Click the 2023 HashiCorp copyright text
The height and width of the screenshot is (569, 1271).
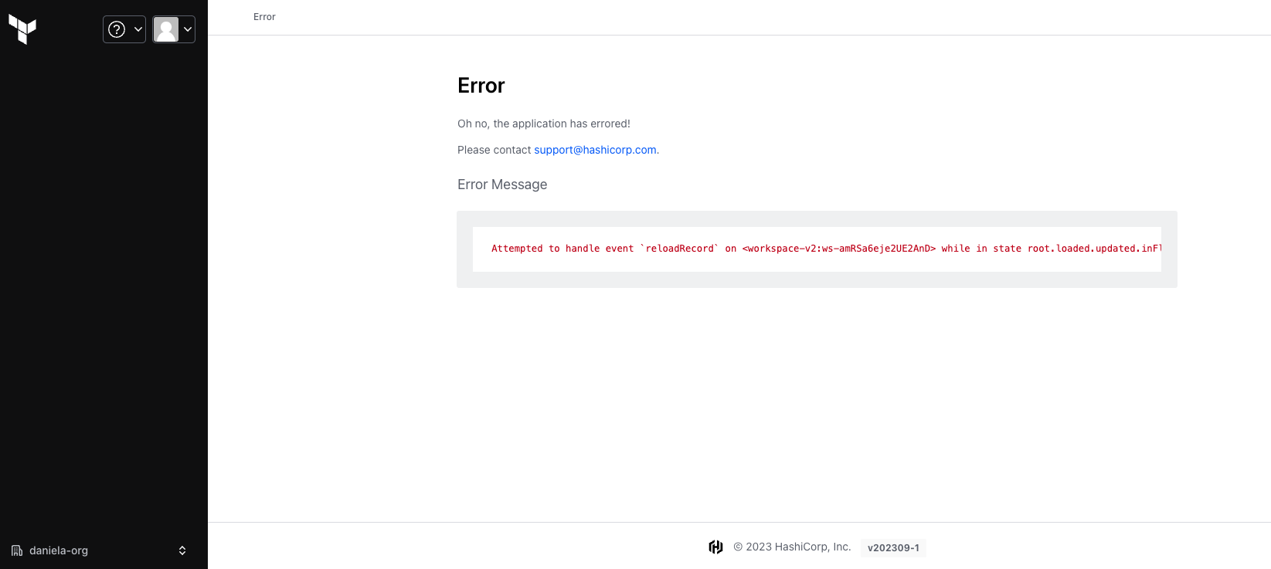tap(792, 547)
